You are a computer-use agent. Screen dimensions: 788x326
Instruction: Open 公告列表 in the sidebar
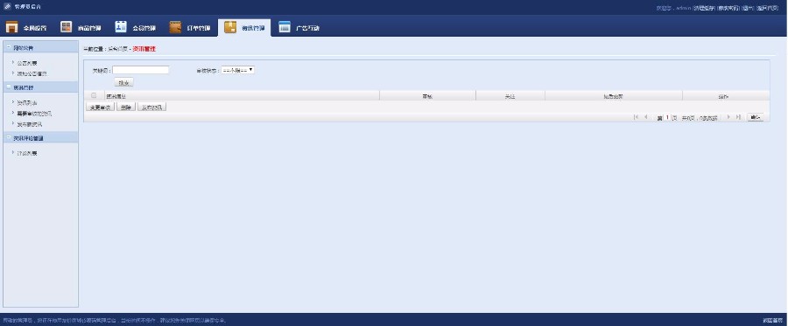26,63
